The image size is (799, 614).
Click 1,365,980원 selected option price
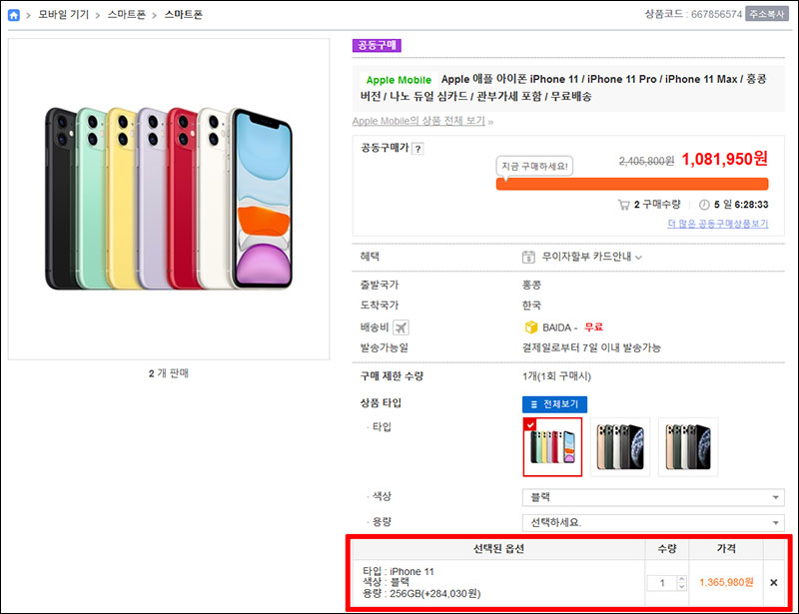pos(726,582)
